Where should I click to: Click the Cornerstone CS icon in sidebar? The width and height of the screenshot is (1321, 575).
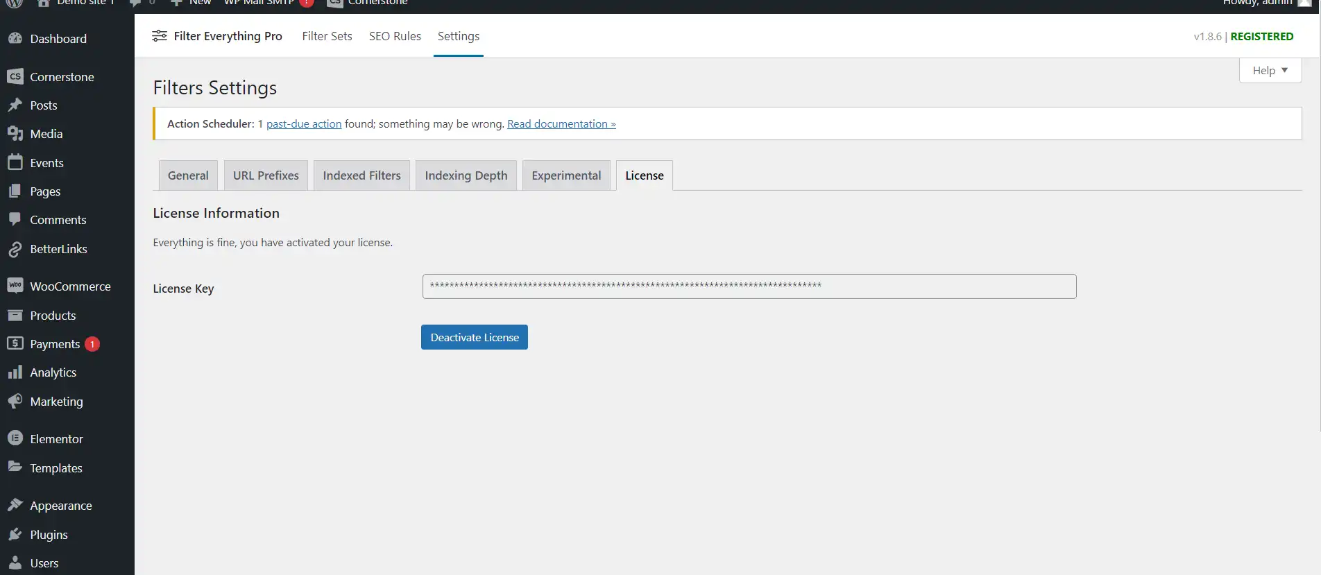(15, 76)
